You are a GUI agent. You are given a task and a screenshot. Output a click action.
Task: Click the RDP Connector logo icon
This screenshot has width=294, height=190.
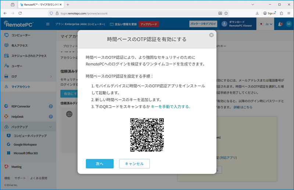[6, 106]
